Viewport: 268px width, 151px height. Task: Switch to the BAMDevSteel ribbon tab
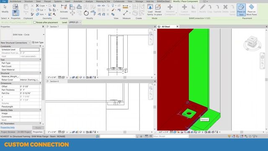click(163, 1)
